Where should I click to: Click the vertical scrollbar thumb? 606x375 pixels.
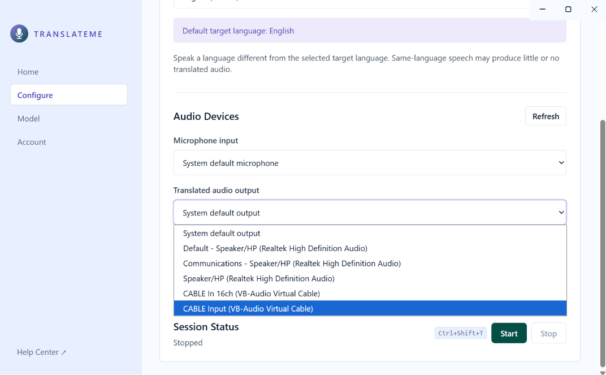point(602,244)
